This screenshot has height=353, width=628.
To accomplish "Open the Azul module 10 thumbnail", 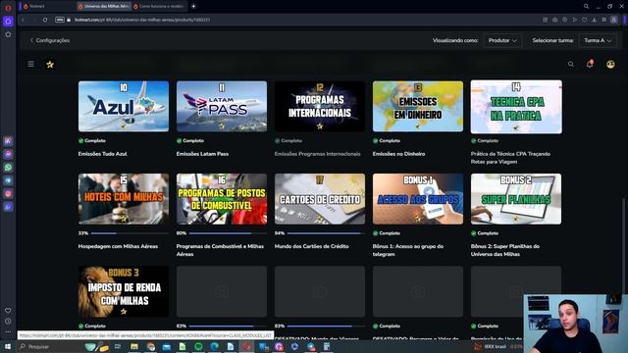I will pyautogui.click(x=124, y=106).
